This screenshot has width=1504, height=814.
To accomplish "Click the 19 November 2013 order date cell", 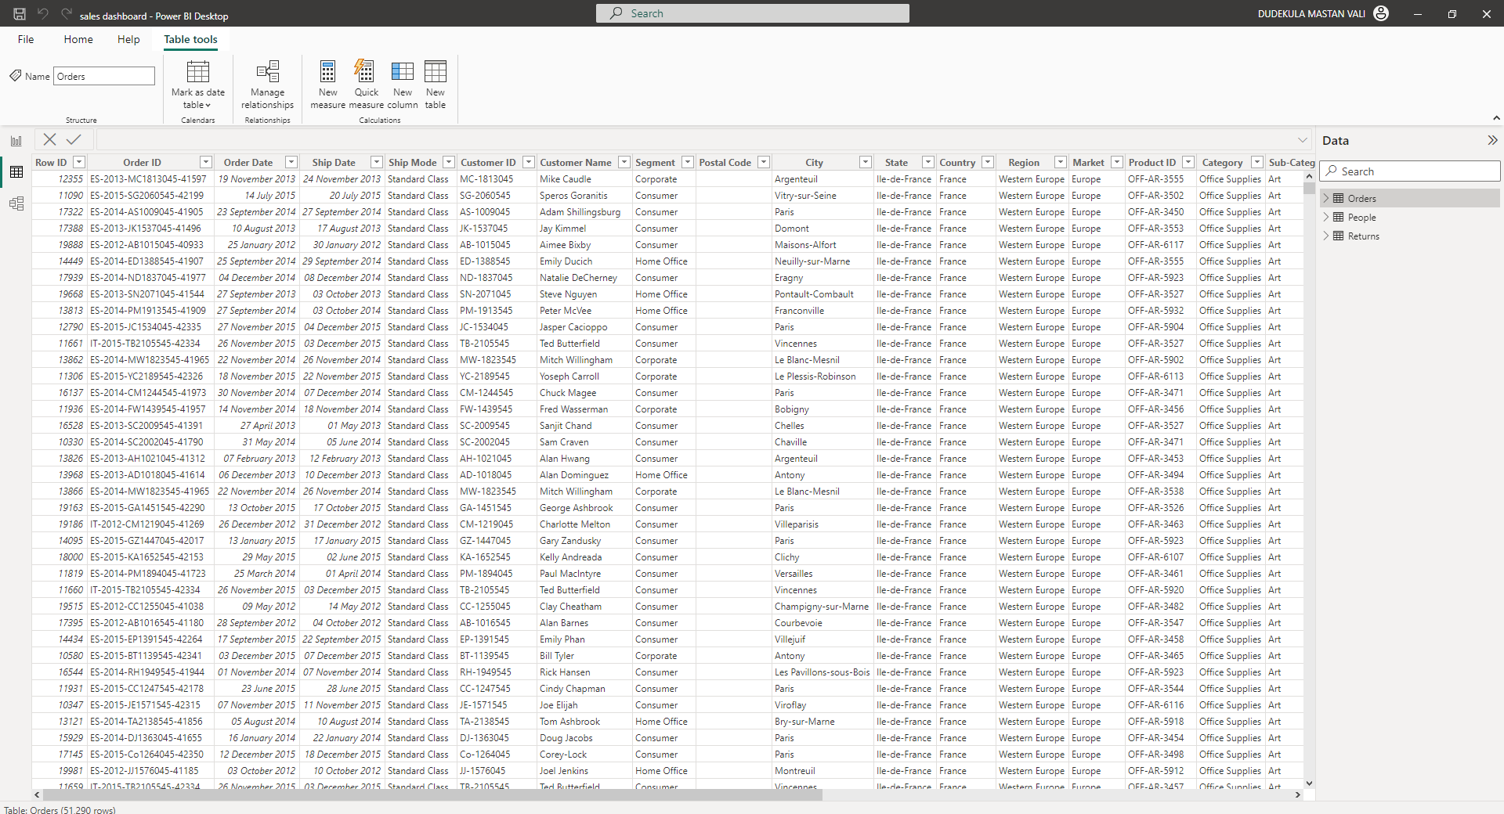I will (255, 179).
